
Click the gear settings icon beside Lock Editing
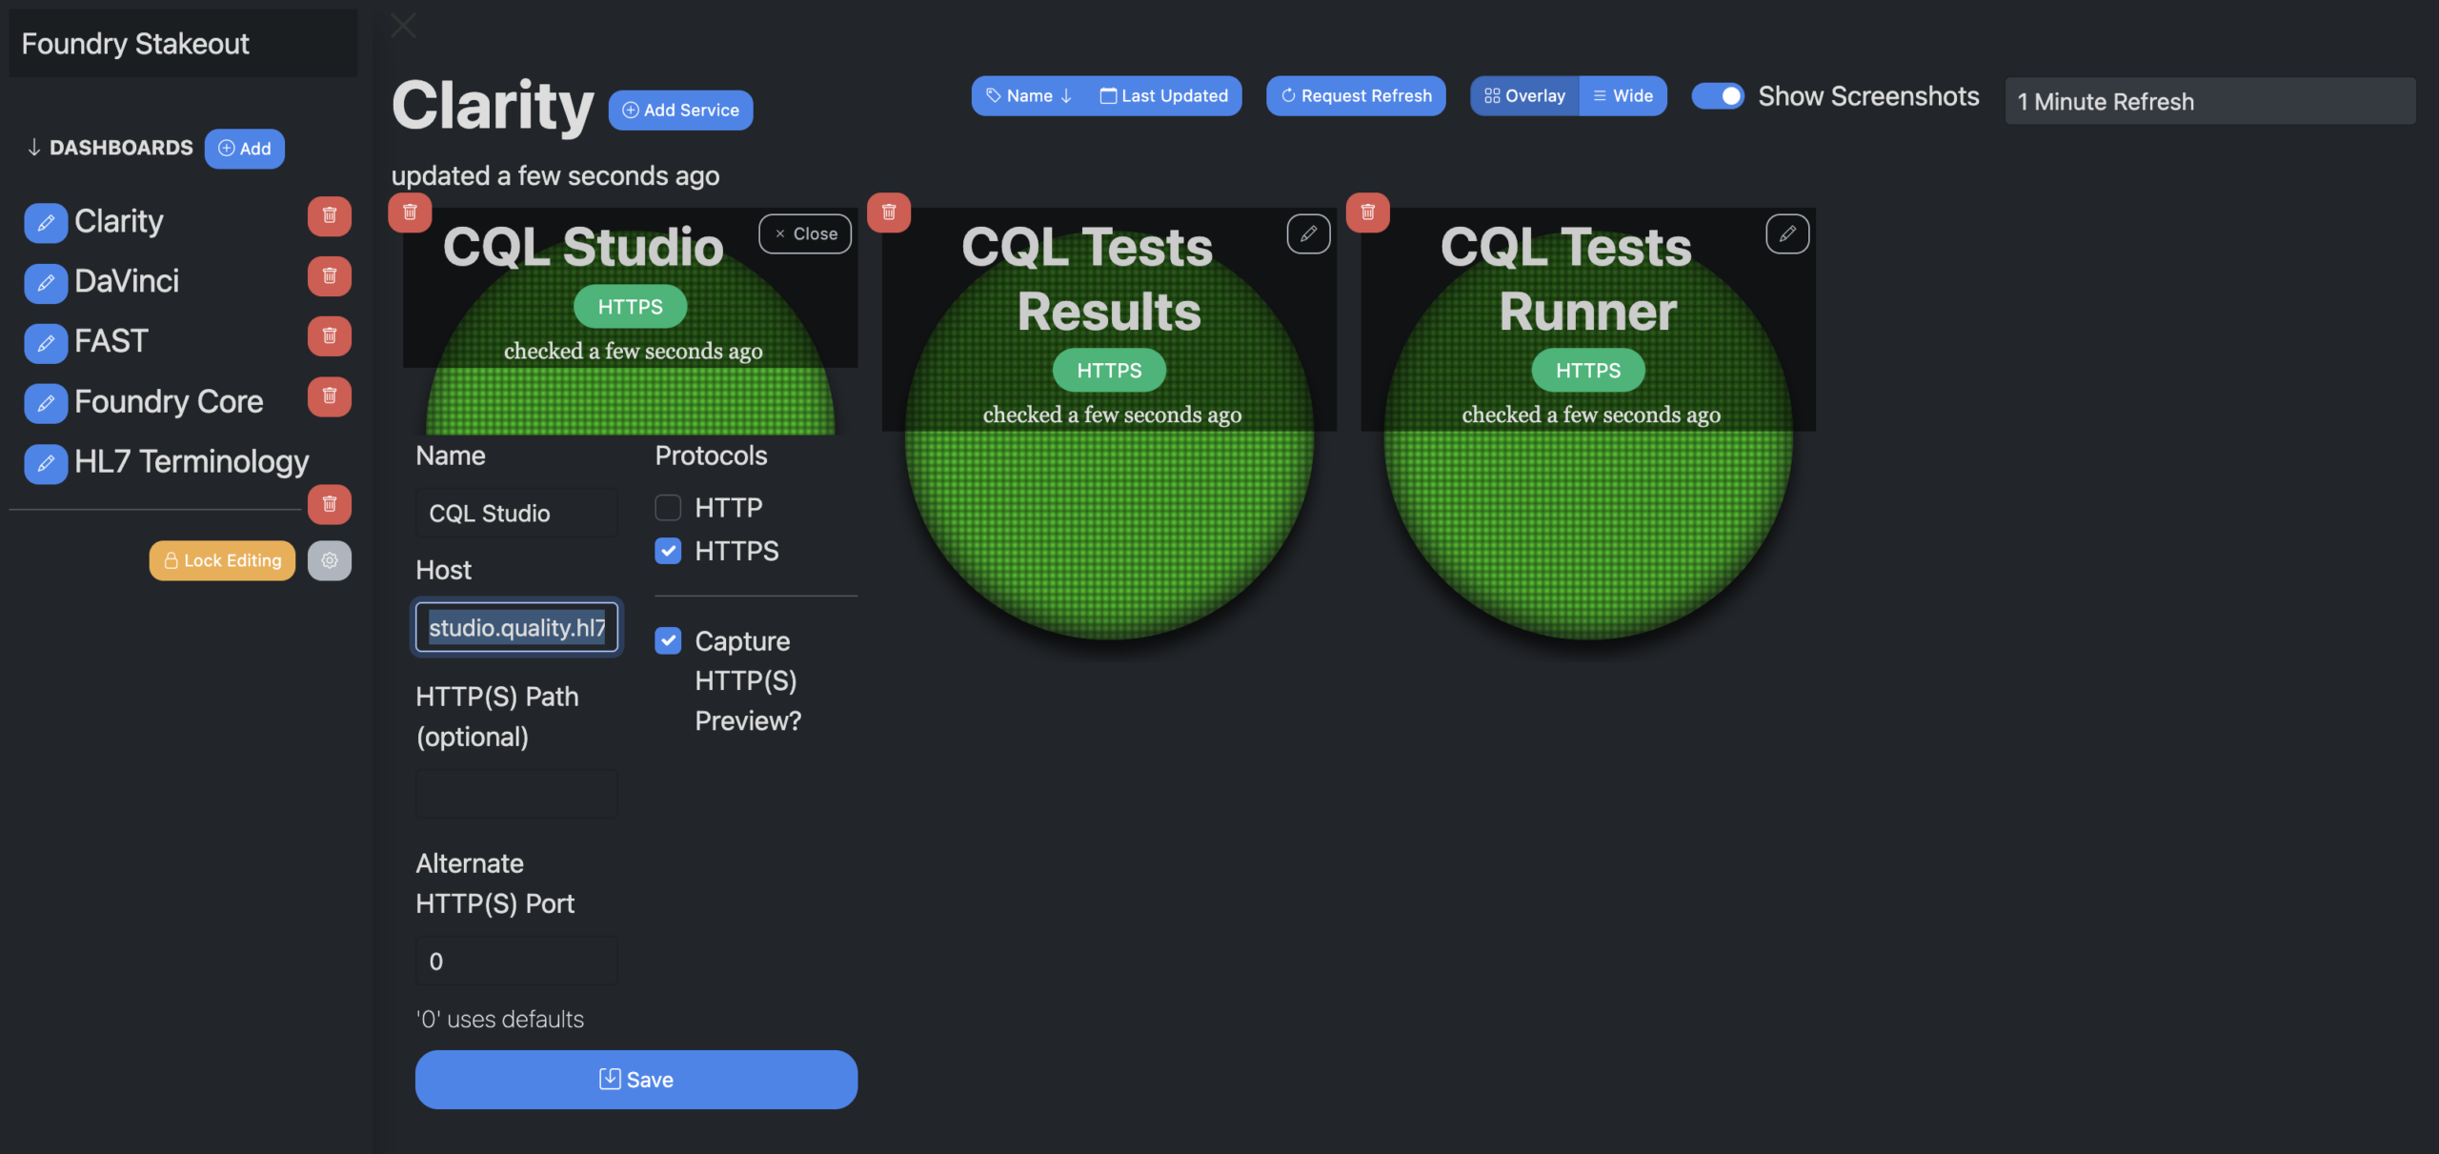pos(329,560)
